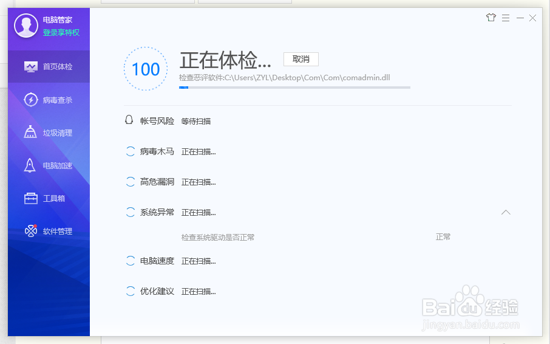
Task: Switch to 病毒查杀 virus scan tab
Action: coord(49,100)
